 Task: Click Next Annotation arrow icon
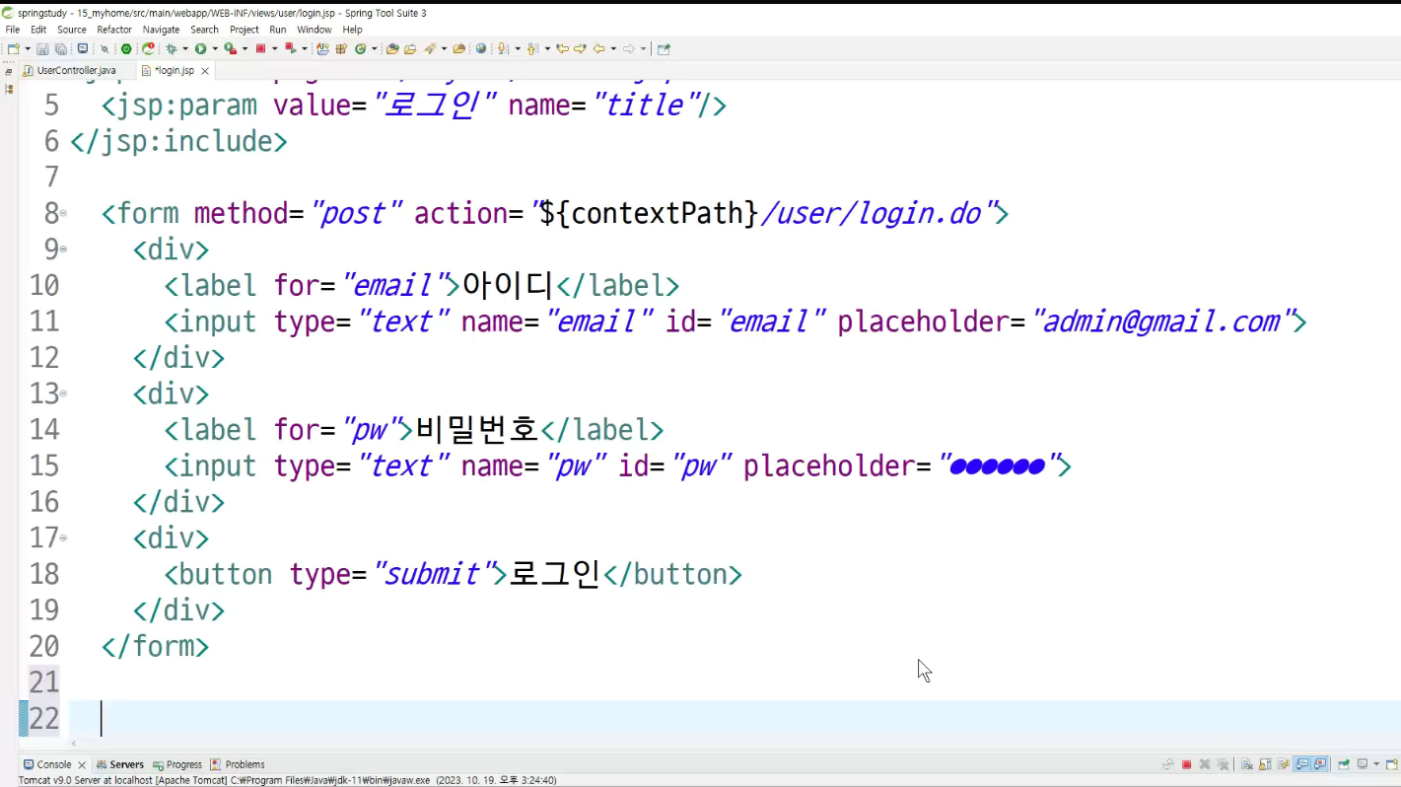(503, 48)
